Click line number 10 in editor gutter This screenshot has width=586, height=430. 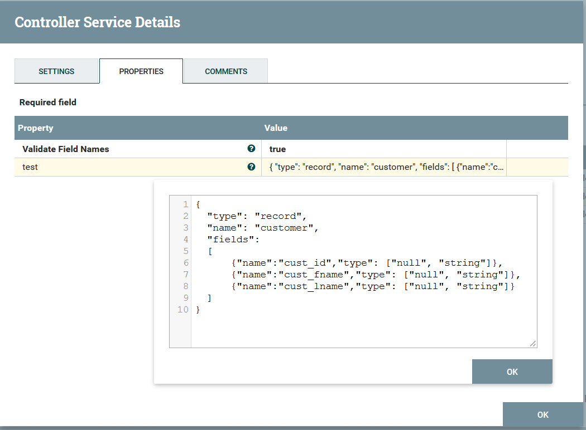coord(182,310)
